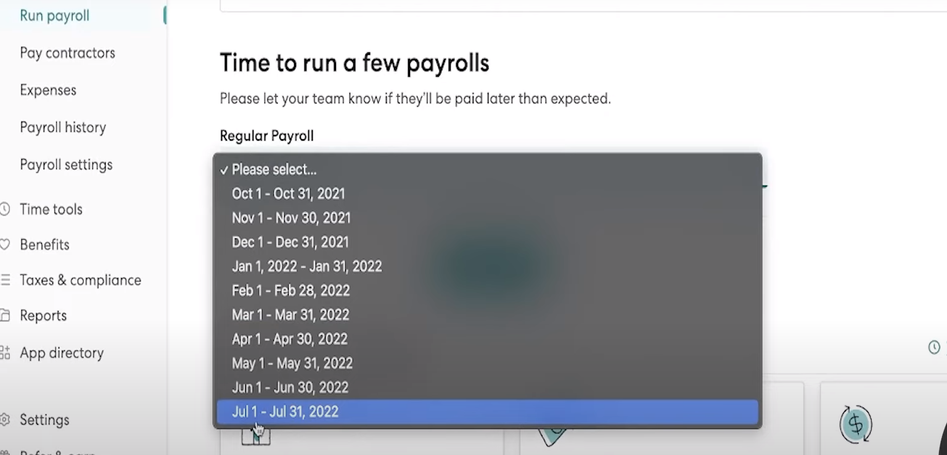View Payroll history
The height and width of the screenshot is (455, 947).
(63, 128)
